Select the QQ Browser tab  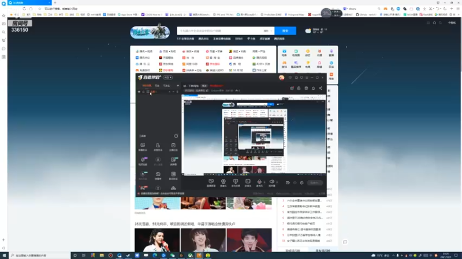29,3
